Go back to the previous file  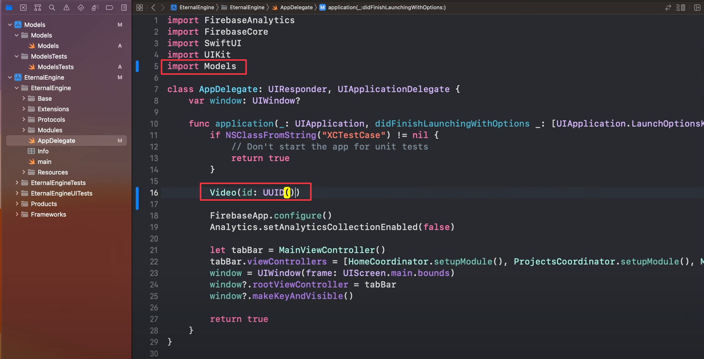tap(153, 7)
